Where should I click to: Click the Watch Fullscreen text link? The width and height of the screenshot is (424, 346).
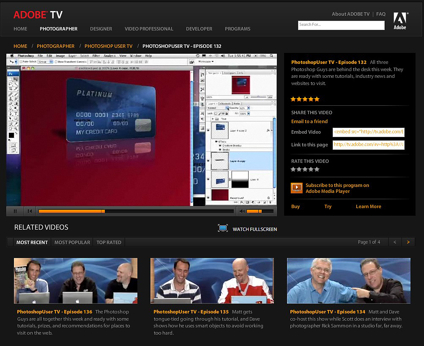[255, 229]
